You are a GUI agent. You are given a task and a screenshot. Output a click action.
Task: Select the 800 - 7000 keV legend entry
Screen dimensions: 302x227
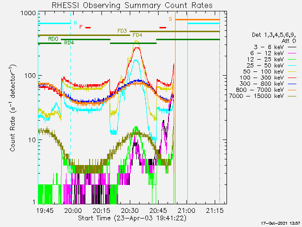click(266, 90)
